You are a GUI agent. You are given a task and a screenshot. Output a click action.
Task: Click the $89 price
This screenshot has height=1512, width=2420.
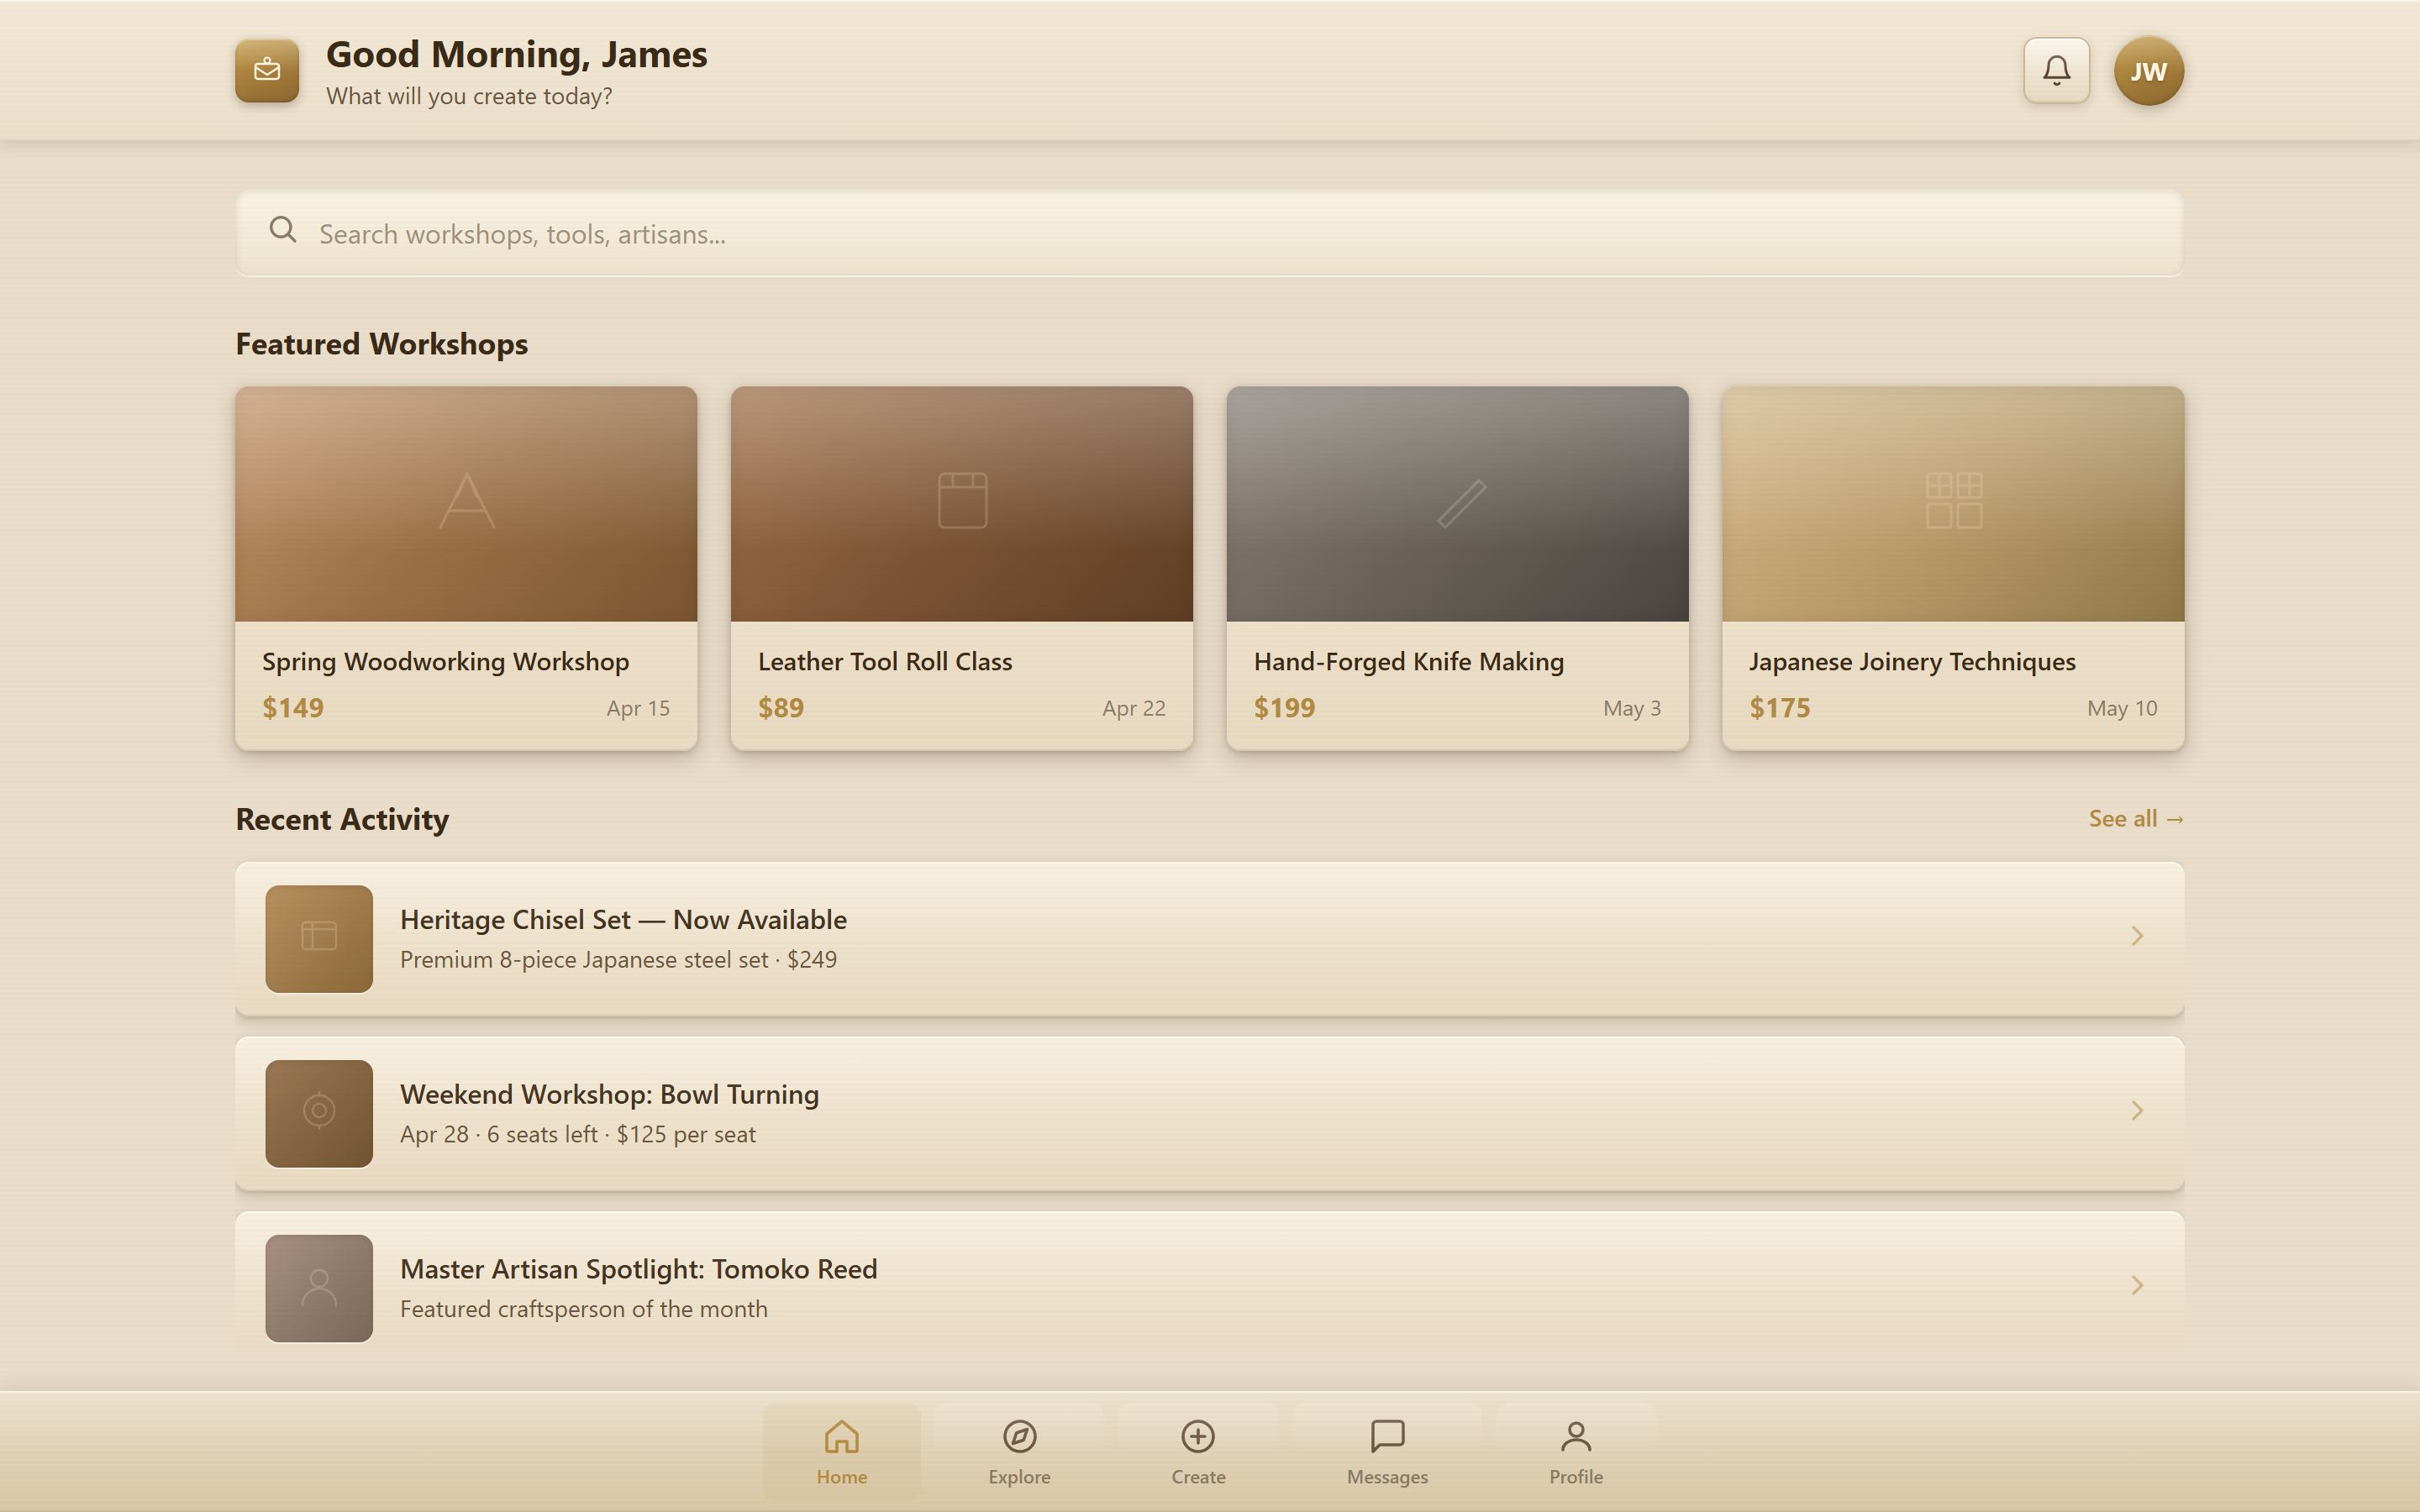[781, 708]
